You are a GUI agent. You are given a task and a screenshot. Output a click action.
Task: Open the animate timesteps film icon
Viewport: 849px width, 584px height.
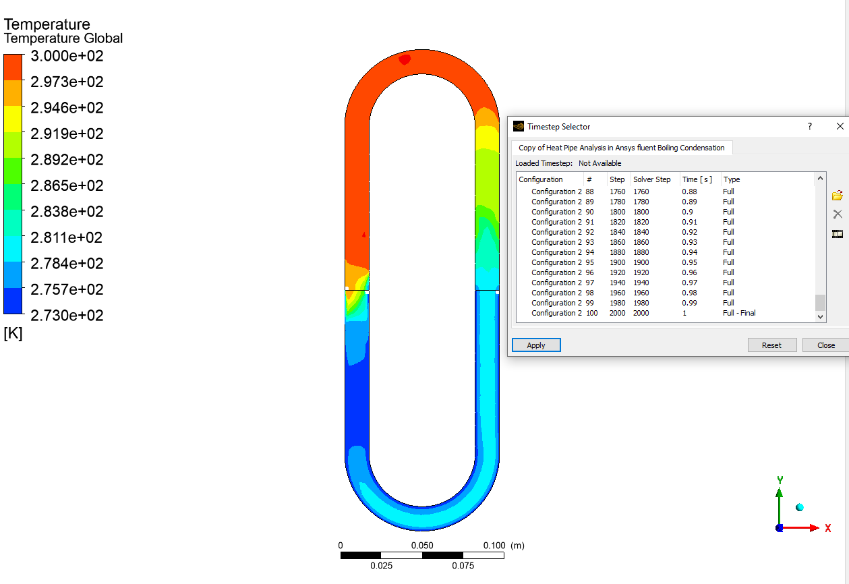click(x=838, y=234)
